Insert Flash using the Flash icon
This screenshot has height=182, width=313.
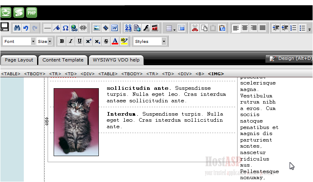tap(146, 28)
